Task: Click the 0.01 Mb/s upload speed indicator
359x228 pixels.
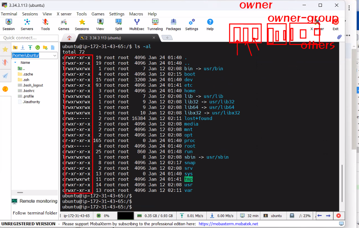Action: pyautogui.click(x=192, y=216)
